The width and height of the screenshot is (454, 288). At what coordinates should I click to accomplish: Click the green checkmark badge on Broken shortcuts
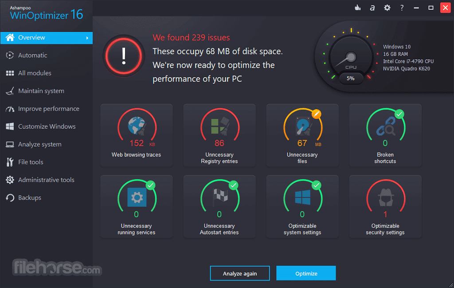tap(399, 114)
